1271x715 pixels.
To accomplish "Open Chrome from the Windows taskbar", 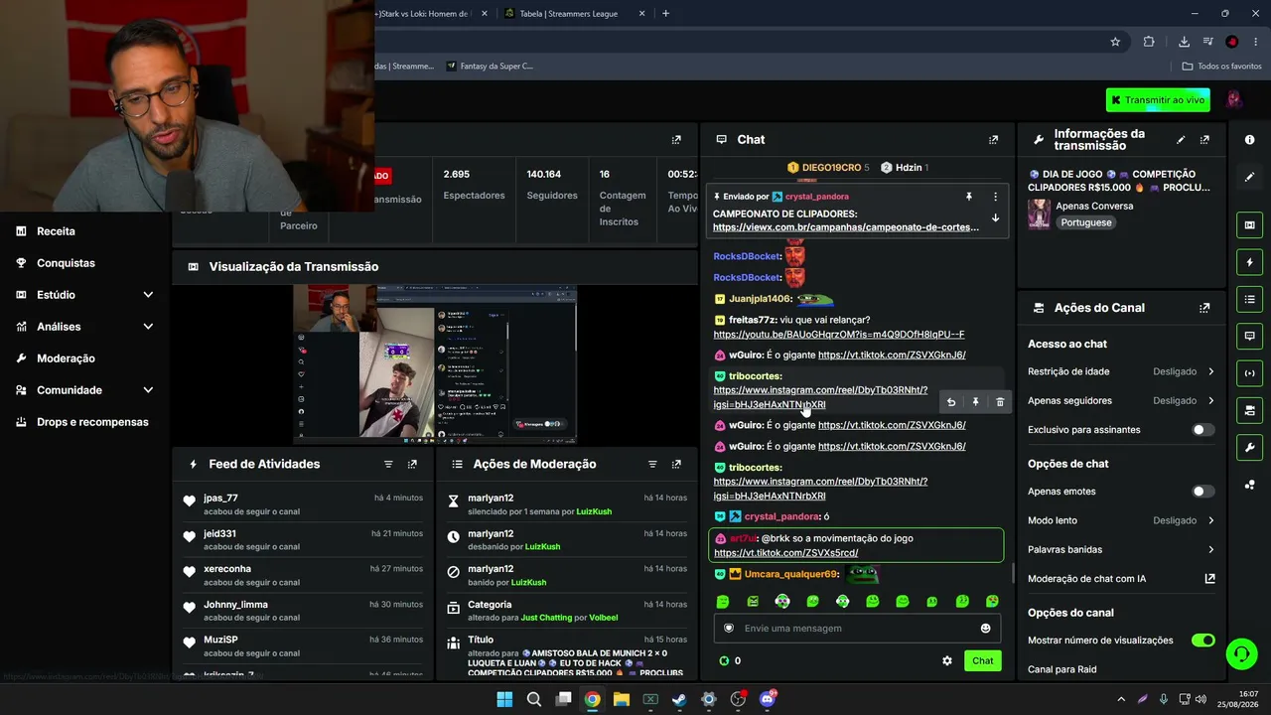I will tap(592, 699).
